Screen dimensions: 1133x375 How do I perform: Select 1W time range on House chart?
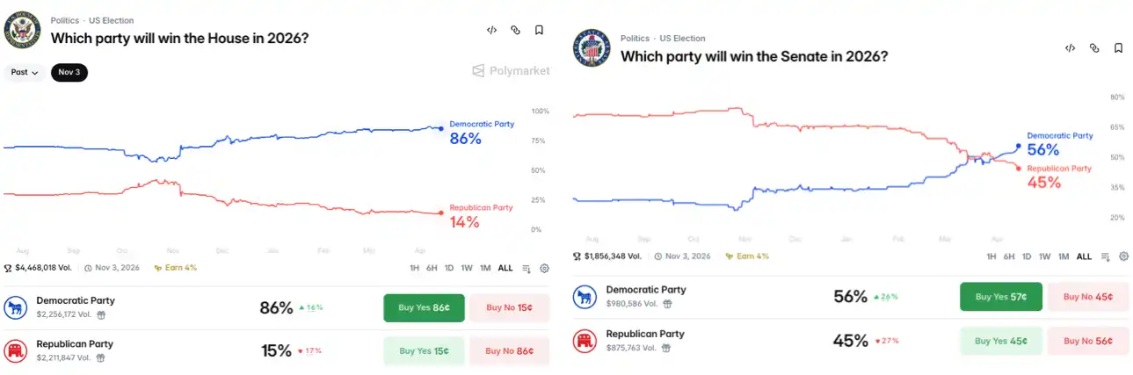coord(467,269)
